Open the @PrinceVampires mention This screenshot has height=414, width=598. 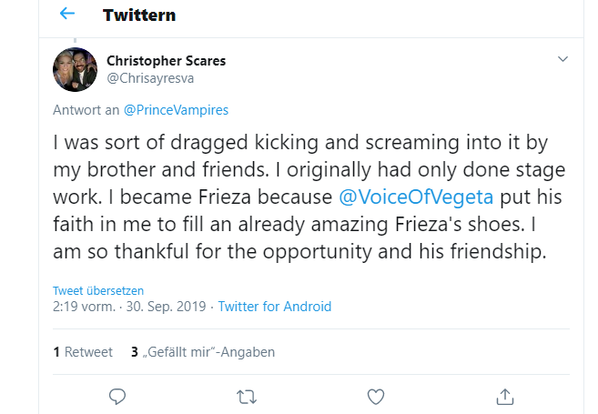click(x=176, y=110)
